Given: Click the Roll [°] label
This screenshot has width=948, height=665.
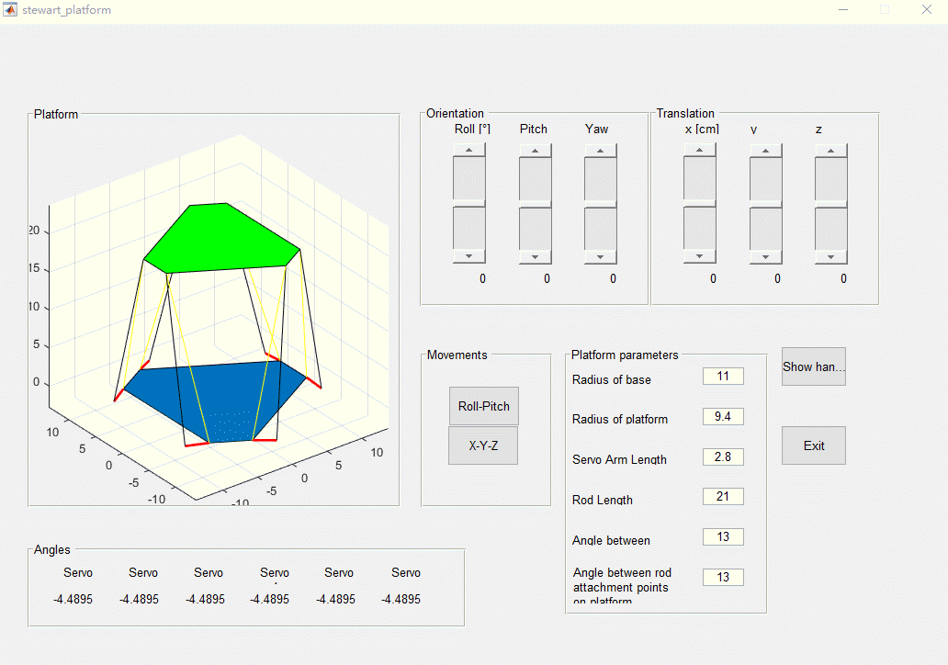Looking at the screenshot, I should [x=472, y=129].
